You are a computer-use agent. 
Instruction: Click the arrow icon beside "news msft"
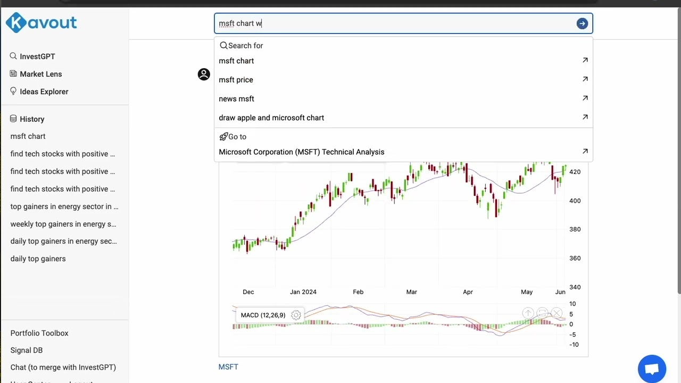(585, 98)
